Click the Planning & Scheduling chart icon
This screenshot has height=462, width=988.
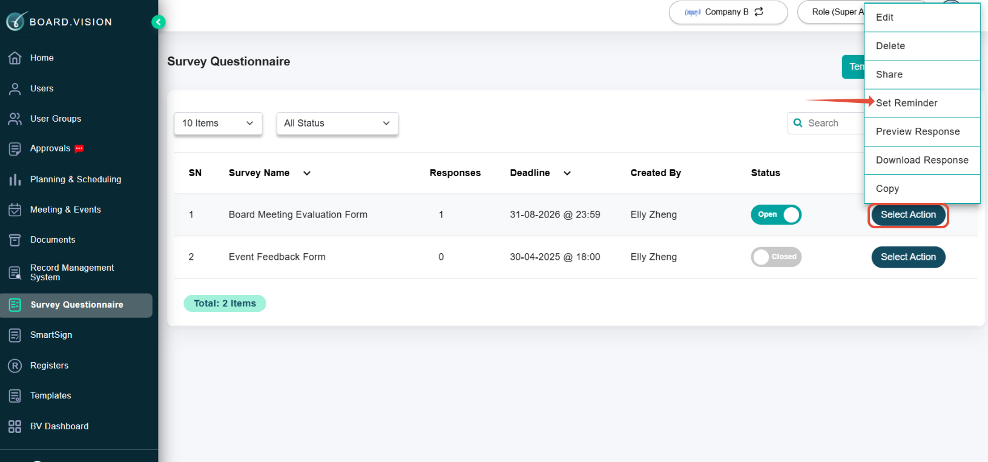(15, 179)
